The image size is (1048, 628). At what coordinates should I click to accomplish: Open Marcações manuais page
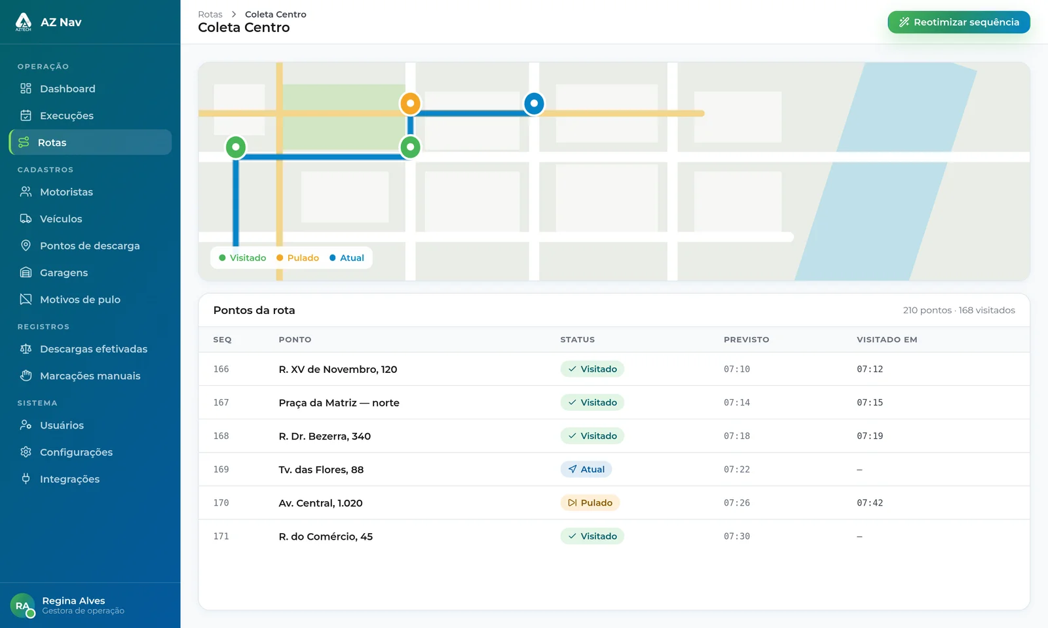pyautogui.click(x=90, y=375)
